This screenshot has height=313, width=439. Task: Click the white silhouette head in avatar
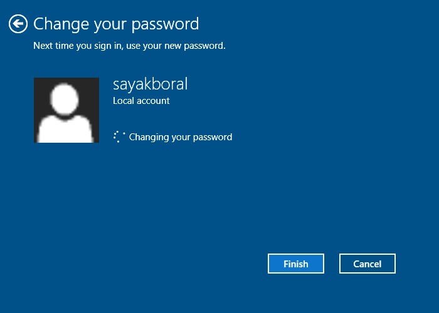pos(65,99)
